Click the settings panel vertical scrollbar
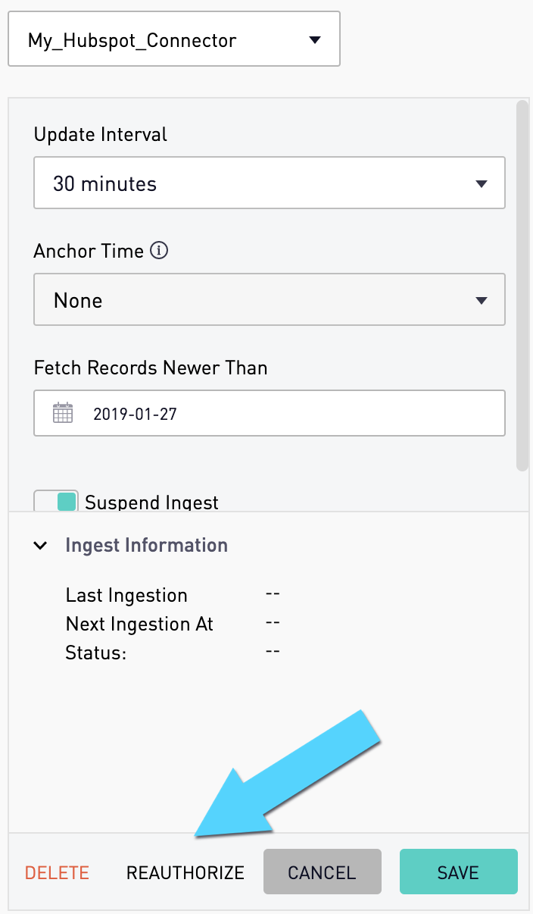 [522, 286]
